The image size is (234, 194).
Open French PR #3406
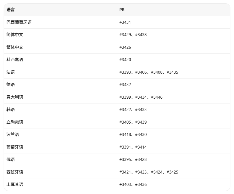tap(141, 72)
